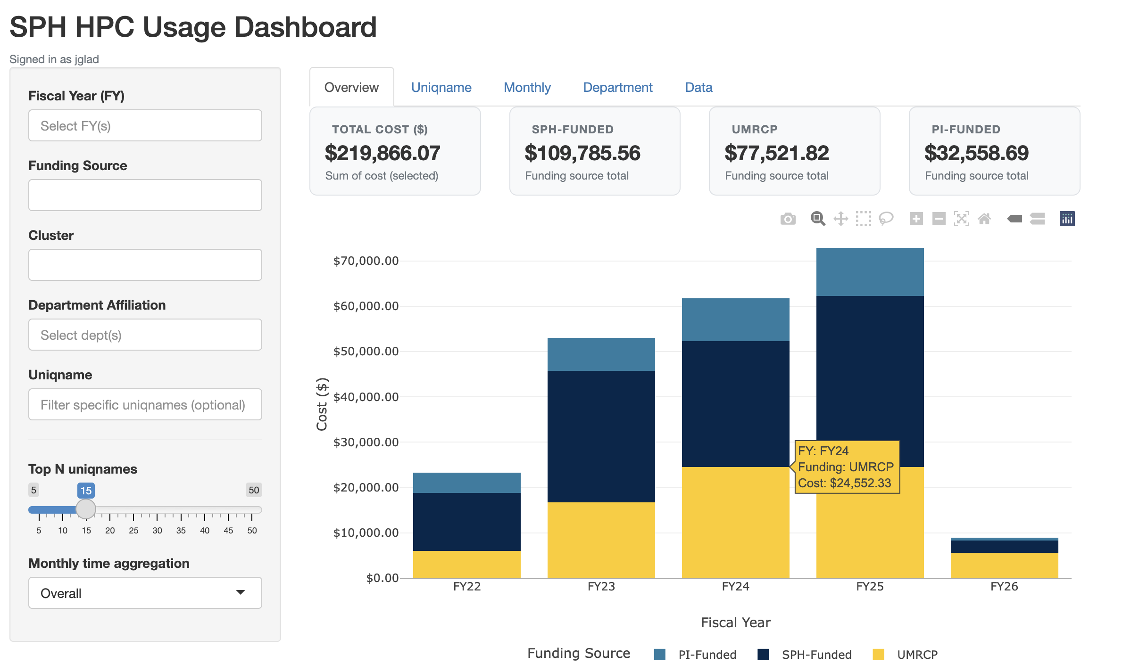Viewport: 1131px width, 672px height.
Task: Autoscale the chart axes
Action: [962, 218]
